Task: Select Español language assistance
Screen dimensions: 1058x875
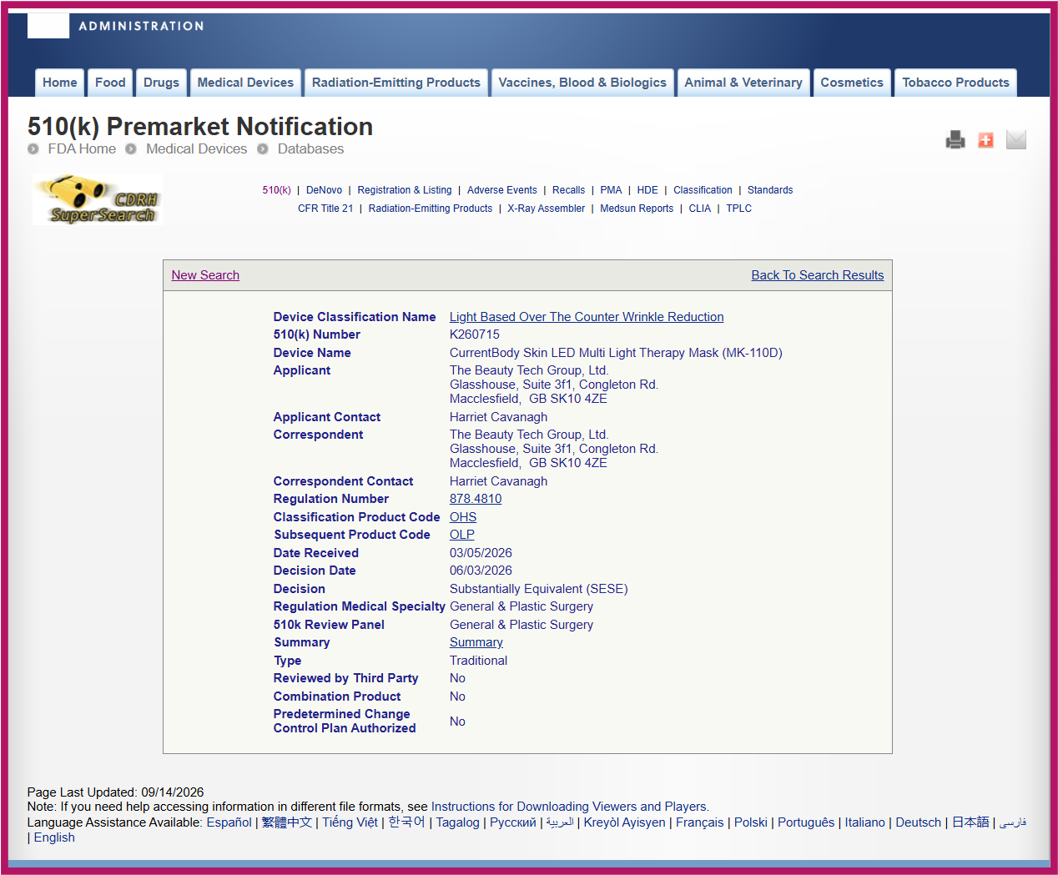Action: [229, 822]
